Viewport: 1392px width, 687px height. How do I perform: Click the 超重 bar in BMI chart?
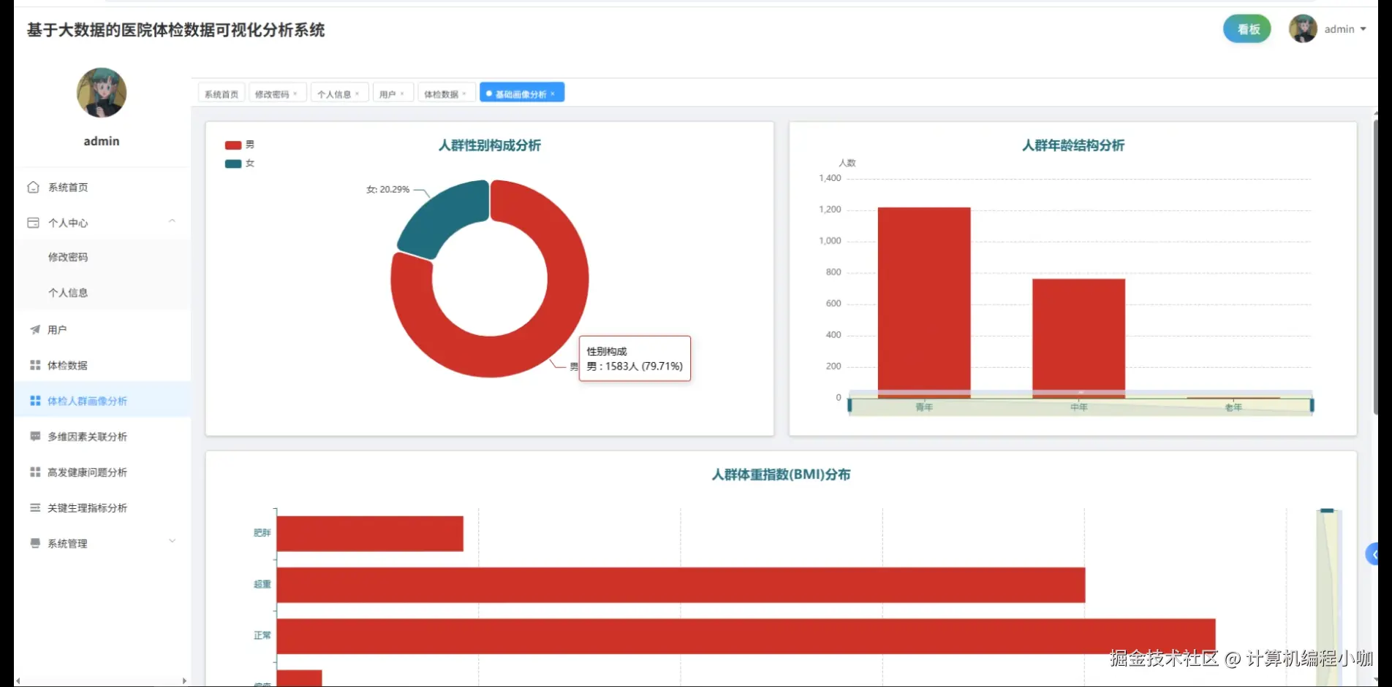681,585
